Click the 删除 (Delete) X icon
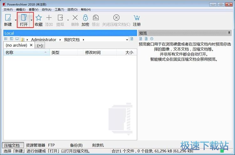This screenshot has height=155, width=235. [x=75, y=18]
